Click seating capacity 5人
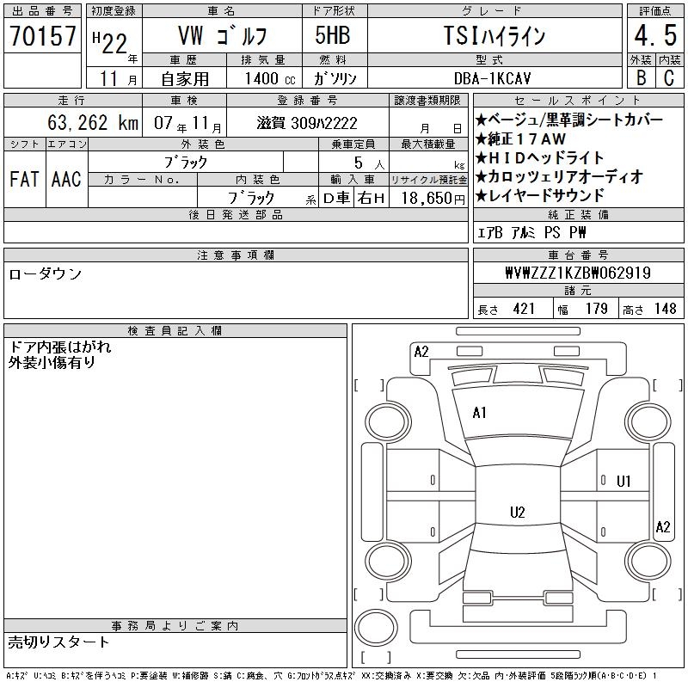 point(369,163)
